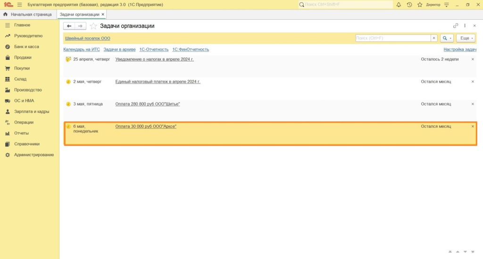Add Задачи организации to favorites via star
The image size is (483, 259).
pos(93,26)
